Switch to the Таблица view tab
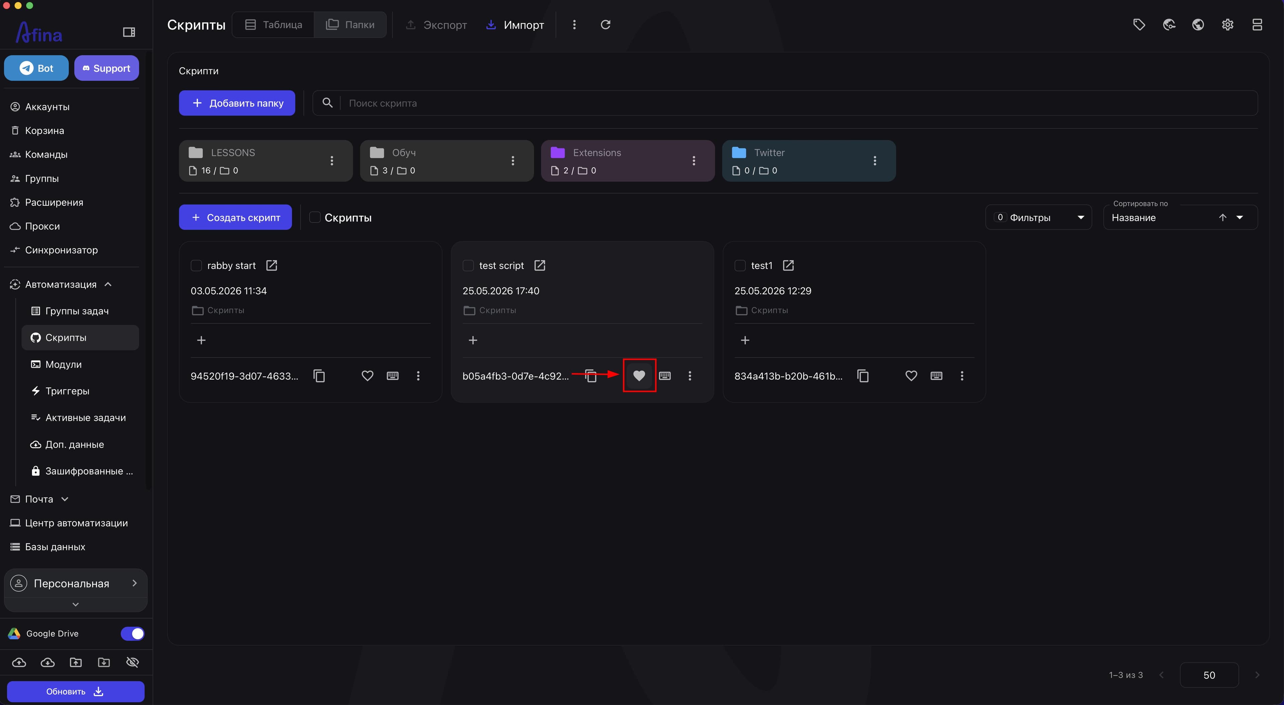The width and height of the screenshot is (1284, 705). point(273,24)
